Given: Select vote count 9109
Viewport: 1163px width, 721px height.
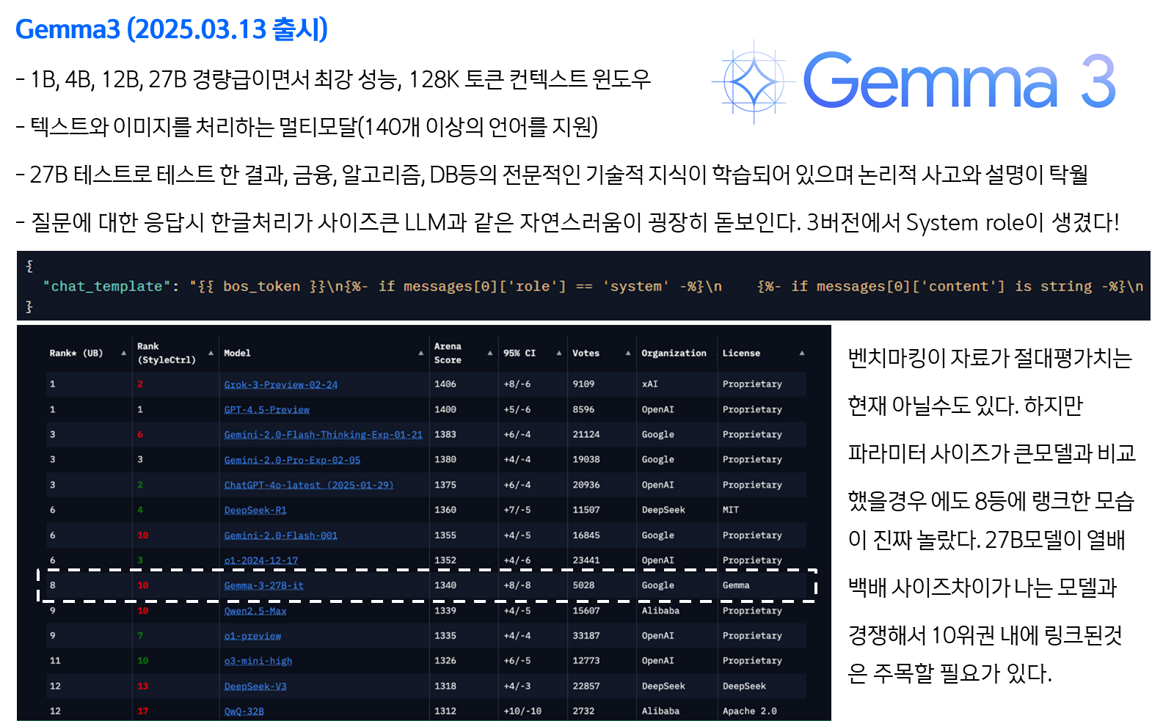Looking at the screenshot, I should coord(584,384).
